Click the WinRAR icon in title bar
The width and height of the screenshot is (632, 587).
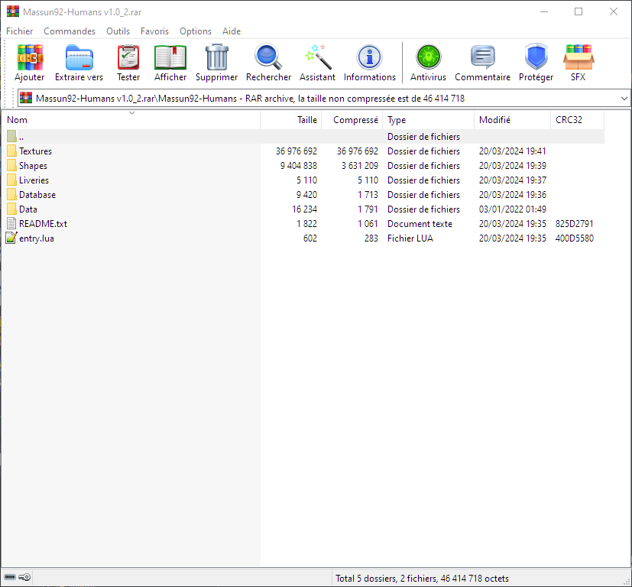tap(13, 11)
